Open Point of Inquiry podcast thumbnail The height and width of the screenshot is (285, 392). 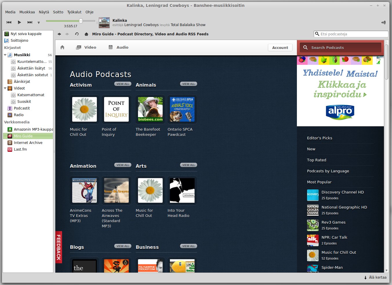pyautogui.click(x=116, y=109)
